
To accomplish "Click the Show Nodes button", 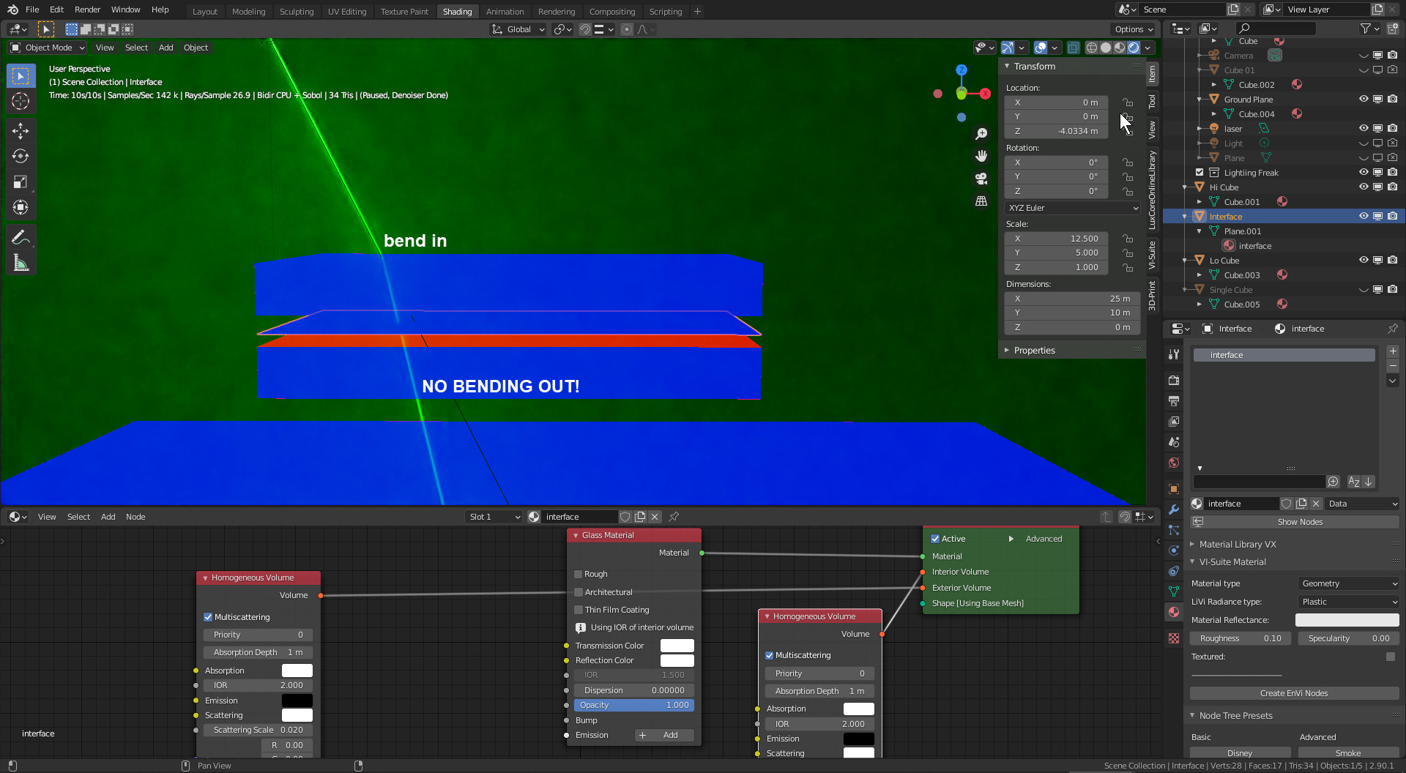I will 1299,522.
